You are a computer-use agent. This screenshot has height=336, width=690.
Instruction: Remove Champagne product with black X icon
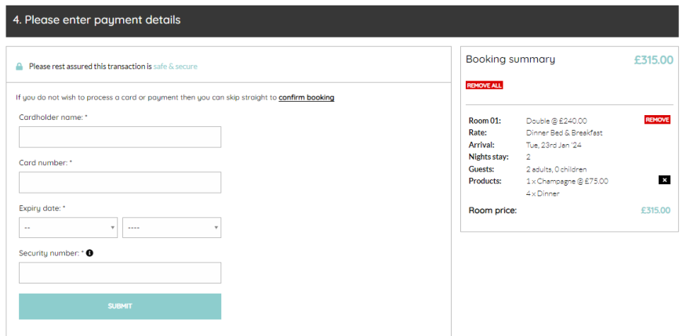[664, 180]
